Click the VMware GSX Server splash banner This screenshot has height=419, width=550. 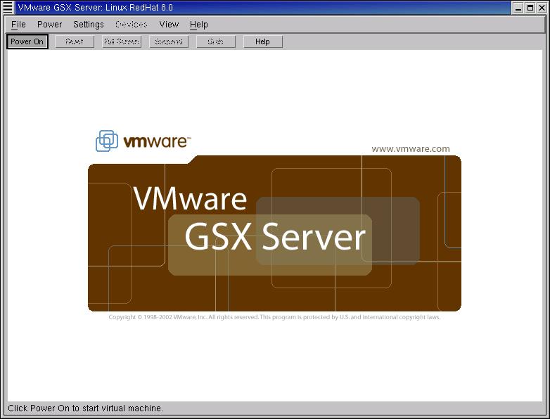click(x=274, y=233)
